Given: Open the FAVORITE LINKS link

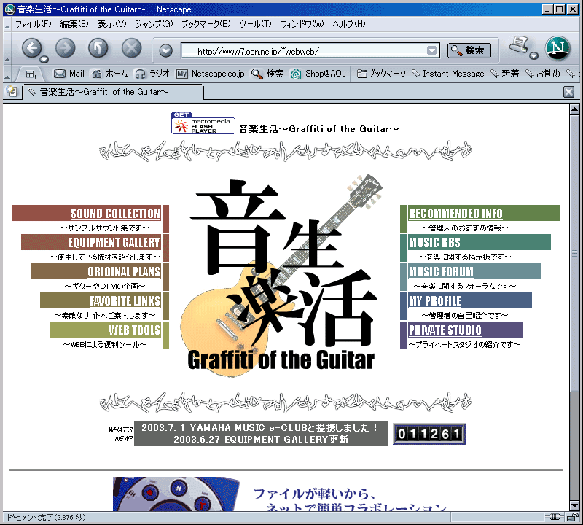Looking at the screenshot, I should pyautogui.click(x=125, y=300).
